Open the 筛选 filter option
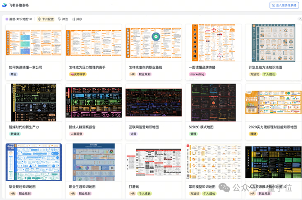The image size is (302, 200). 63,19
